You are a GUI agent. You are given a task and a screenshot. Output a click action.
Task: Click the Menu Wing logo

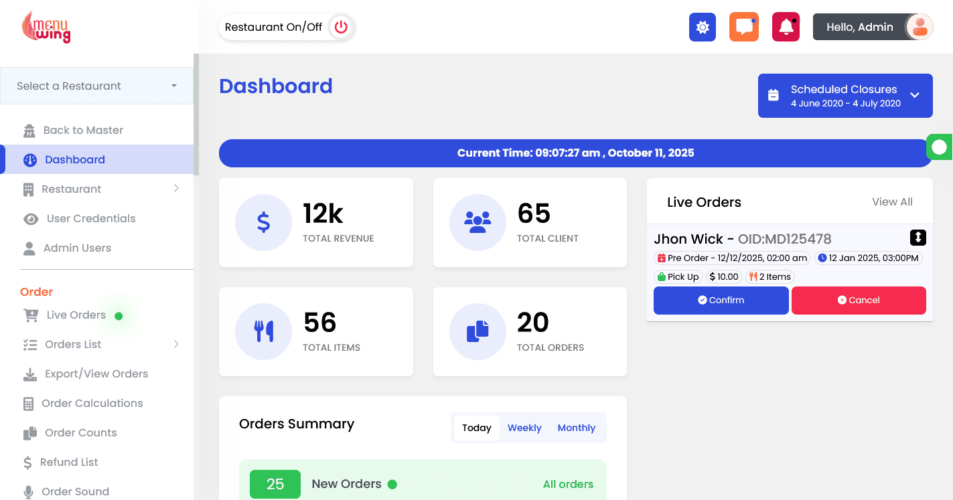click(x=46, y=27)
